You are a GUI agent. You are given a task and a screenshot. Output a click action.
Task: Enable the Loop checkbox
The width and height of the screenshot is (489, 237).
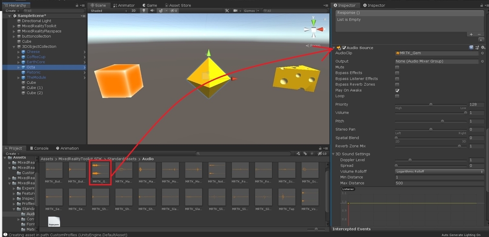pyautogui.click(x=397, y=96)
